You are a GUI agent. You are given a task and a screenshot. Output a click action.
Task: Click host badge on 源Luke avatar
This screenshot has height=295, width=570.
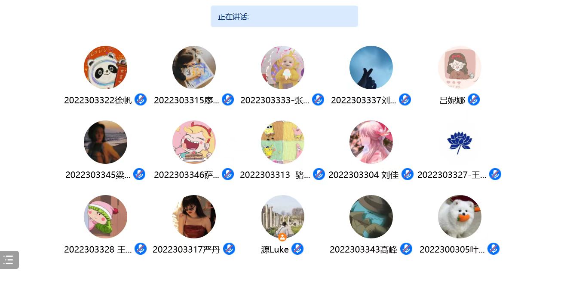point(282,237)
